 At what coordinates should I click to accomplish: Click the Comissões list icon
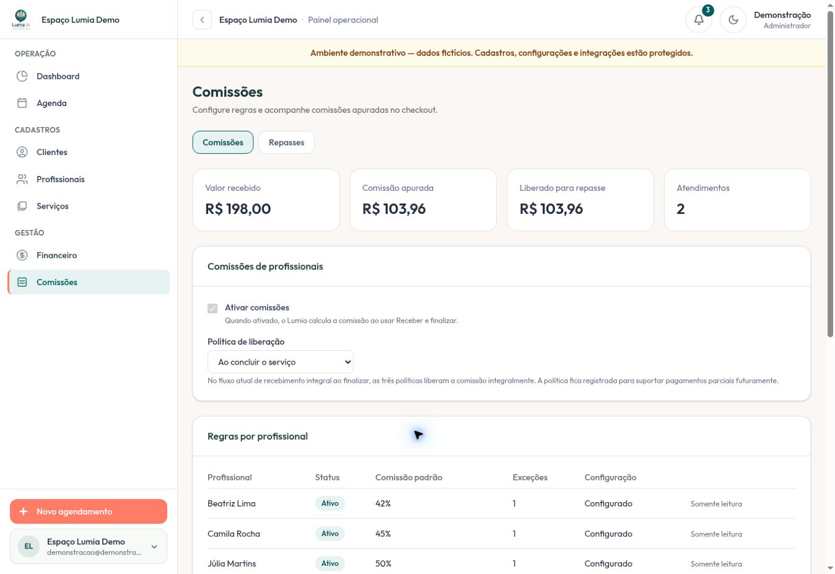coord(22,282)
